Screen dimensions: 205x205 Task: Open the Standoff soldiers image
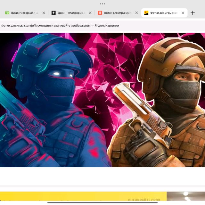102,100
